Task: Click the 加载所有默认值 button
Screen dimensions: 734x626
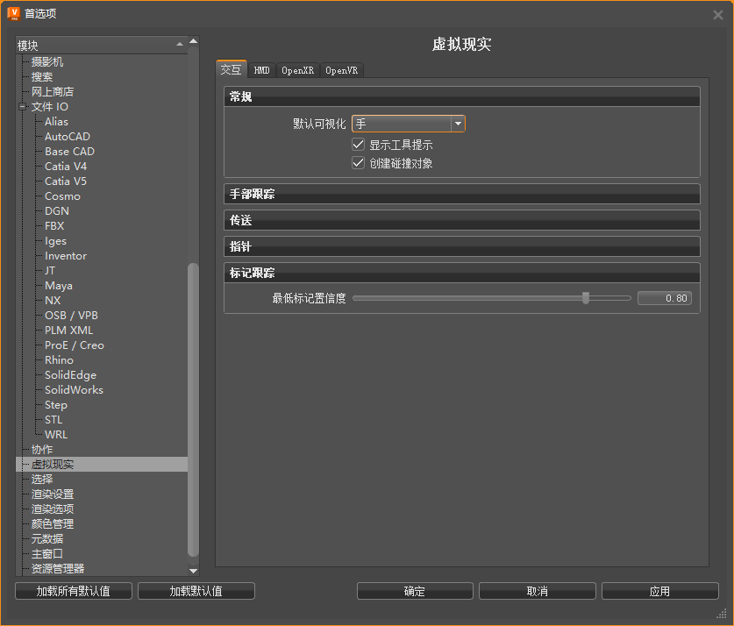Action: (74, 591)
